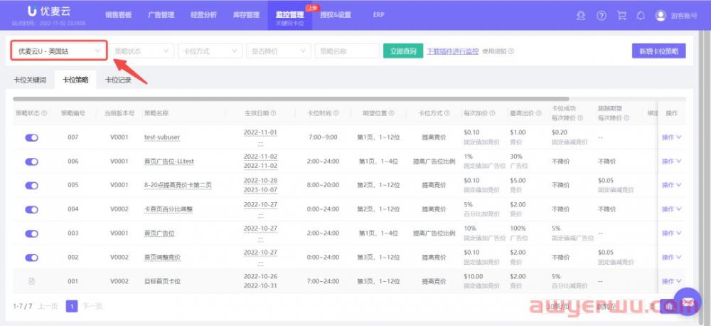This screenshot has width=711, height=326.
Task: Click pagination page 1 button
Action: tap(72, 306)
